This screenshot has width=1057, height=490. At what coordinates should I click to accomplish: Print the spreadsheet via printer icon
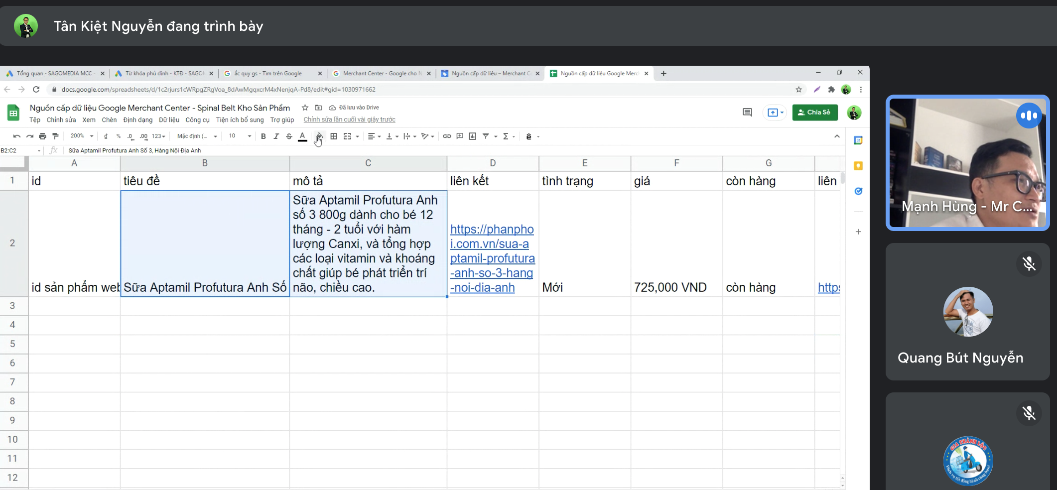[43, 136]
